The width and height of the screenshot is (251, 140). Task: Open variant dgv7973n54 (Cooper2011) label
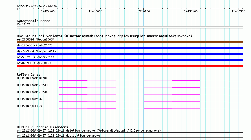pos(36,51)
